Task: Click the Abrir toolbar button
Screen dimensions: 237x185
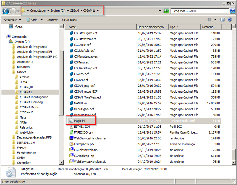Action: coord(32,20)
